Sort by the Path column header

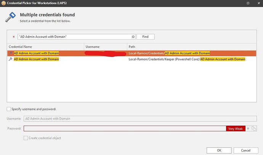click(191, 47)
